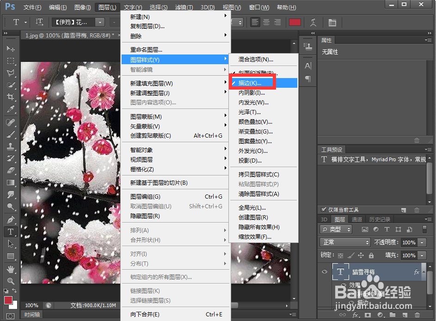Image resolution: width=436 pixels, height=321 pixels.
Task: Open the Add layer mask icon in Layers panel
Action: coord(368,315)
